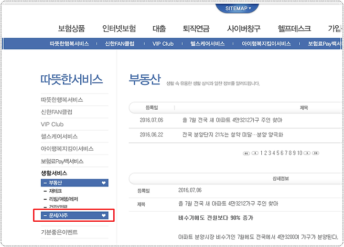
Task: Open the 사이버창구 main menu
Action: (244, 29)
